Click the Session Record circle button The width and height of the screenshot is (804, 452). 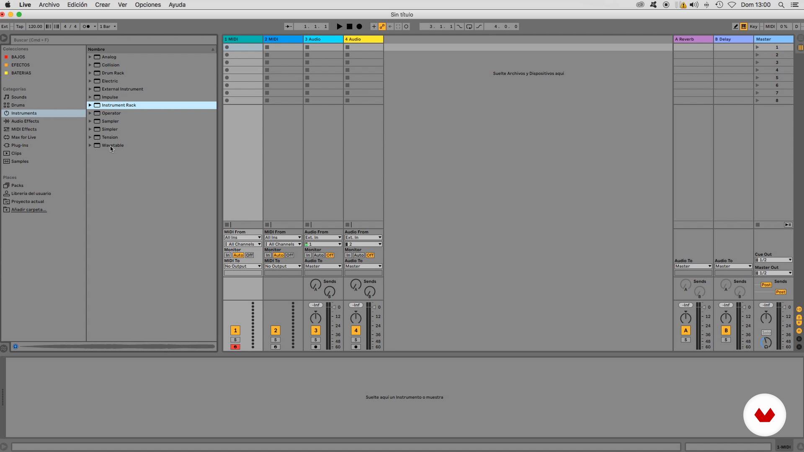click(x=406, y=26)
